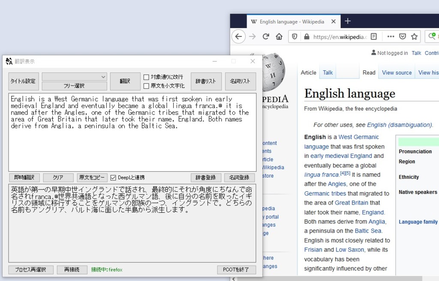The height and width of the screenshot is (281, 439).
Task: Open the West Germanic language link
Action: tap(359, 137)
